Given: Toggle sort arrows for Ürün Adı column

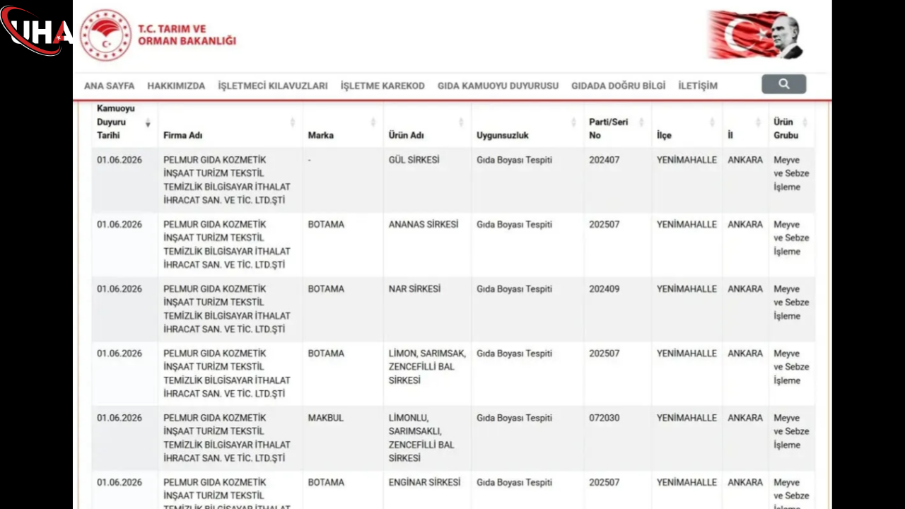Looking at the screenshot, I should (x=460, y=122).
